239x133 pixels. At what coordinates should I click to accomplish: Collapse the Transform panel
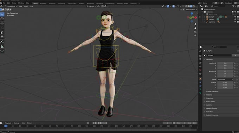(209, 59)
